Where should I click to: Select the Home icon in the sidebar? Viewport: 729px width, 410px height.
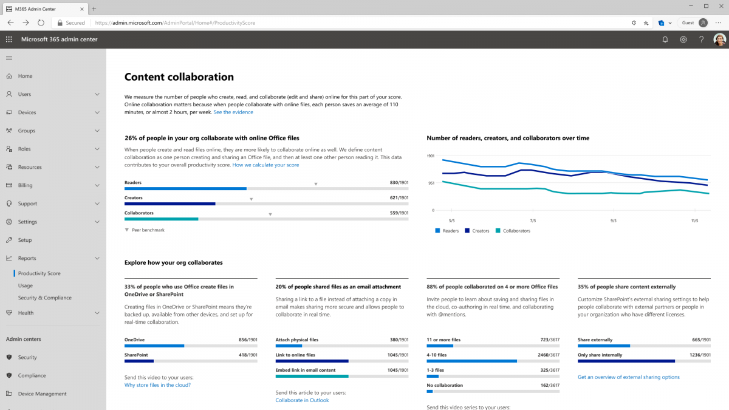(9, 76)
